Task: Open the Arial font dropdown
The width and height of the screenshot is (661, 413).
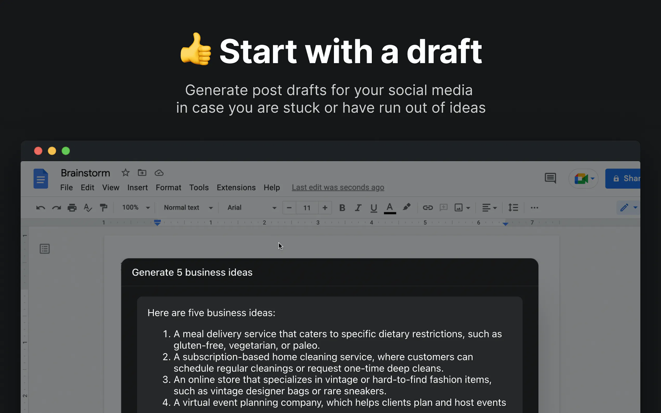Action: [x=251, y=208]
